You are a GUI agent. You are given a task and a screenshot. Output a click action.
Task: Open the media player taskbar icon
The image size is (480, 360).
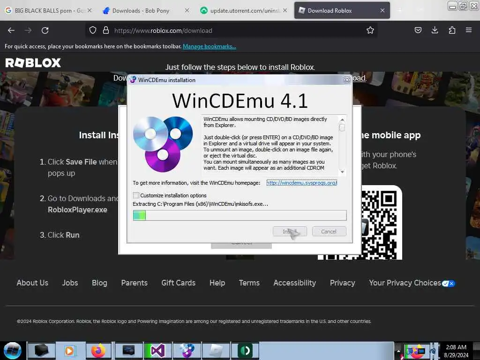click(x=70, y=351)
